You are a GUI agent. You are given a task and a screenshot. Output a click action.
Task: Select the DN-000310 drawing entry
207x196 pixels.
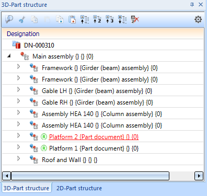(x=39, y=45)
